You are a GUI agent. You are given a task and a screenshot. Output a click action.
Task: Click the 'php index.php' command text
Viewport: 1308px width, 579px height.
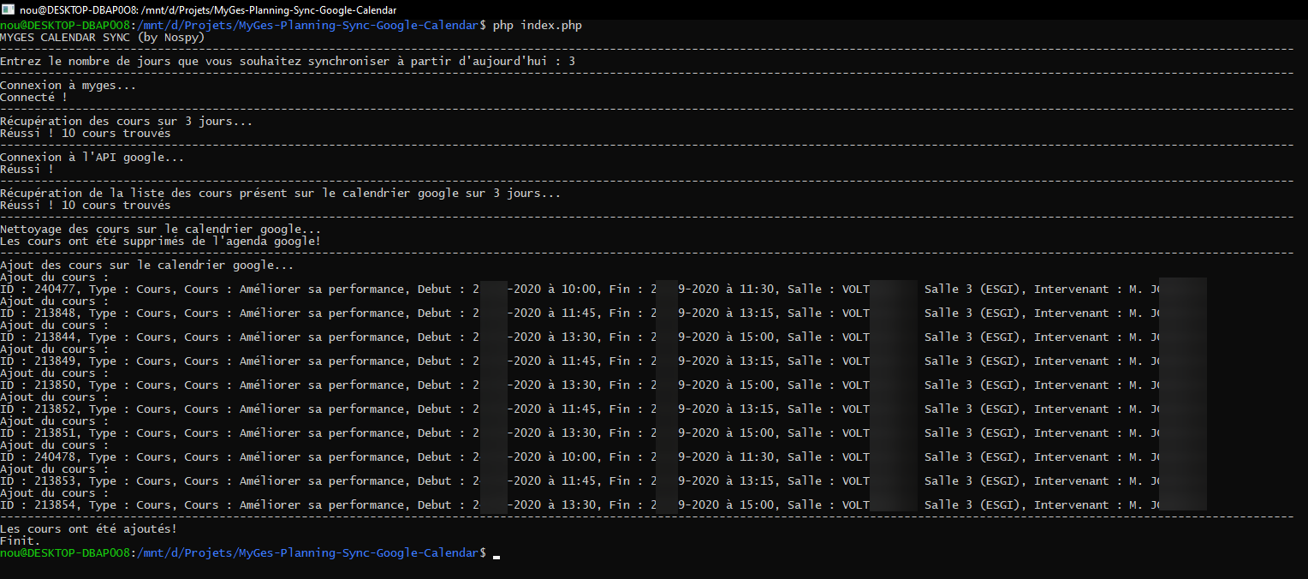(x=538, y=26)
